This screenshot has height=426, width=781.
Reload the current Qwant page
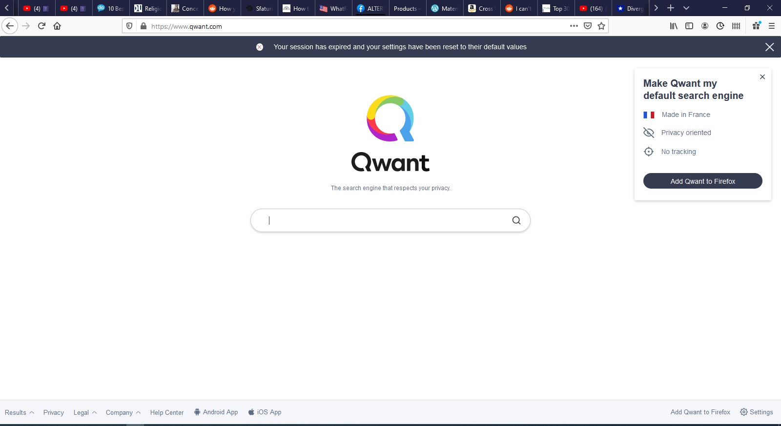click(41, 26)
